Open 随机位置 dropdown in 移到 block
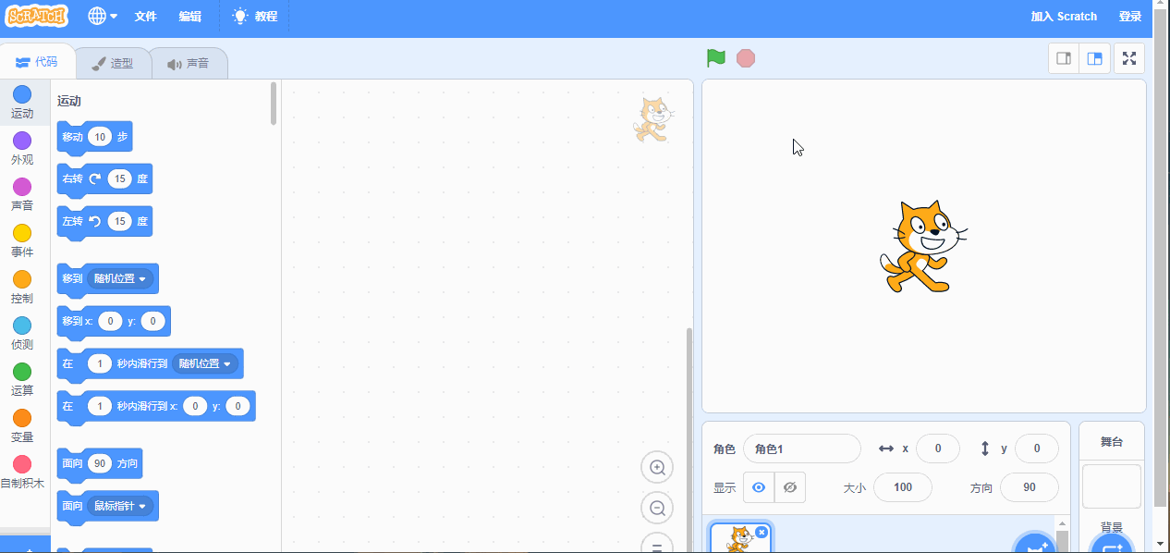1170x553 pixels. point(120,278)
